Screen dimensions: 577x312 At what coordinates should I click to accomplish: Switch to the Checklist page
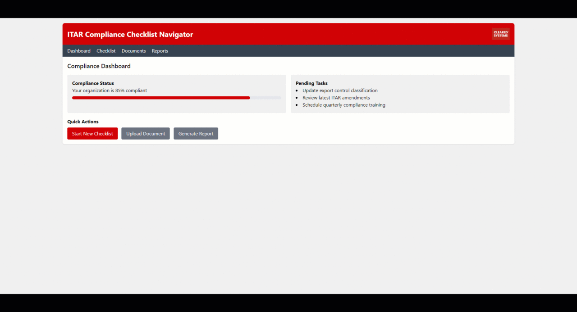click(106, 51)
